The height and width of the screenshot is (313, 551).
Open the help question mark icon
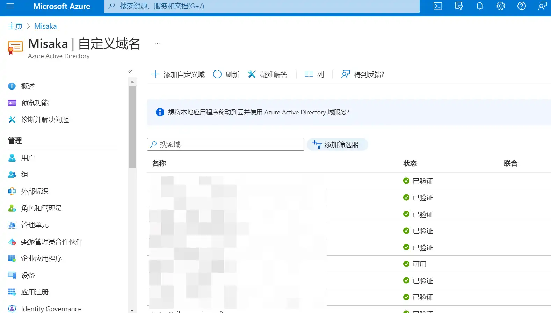click(x=522, y=6)
